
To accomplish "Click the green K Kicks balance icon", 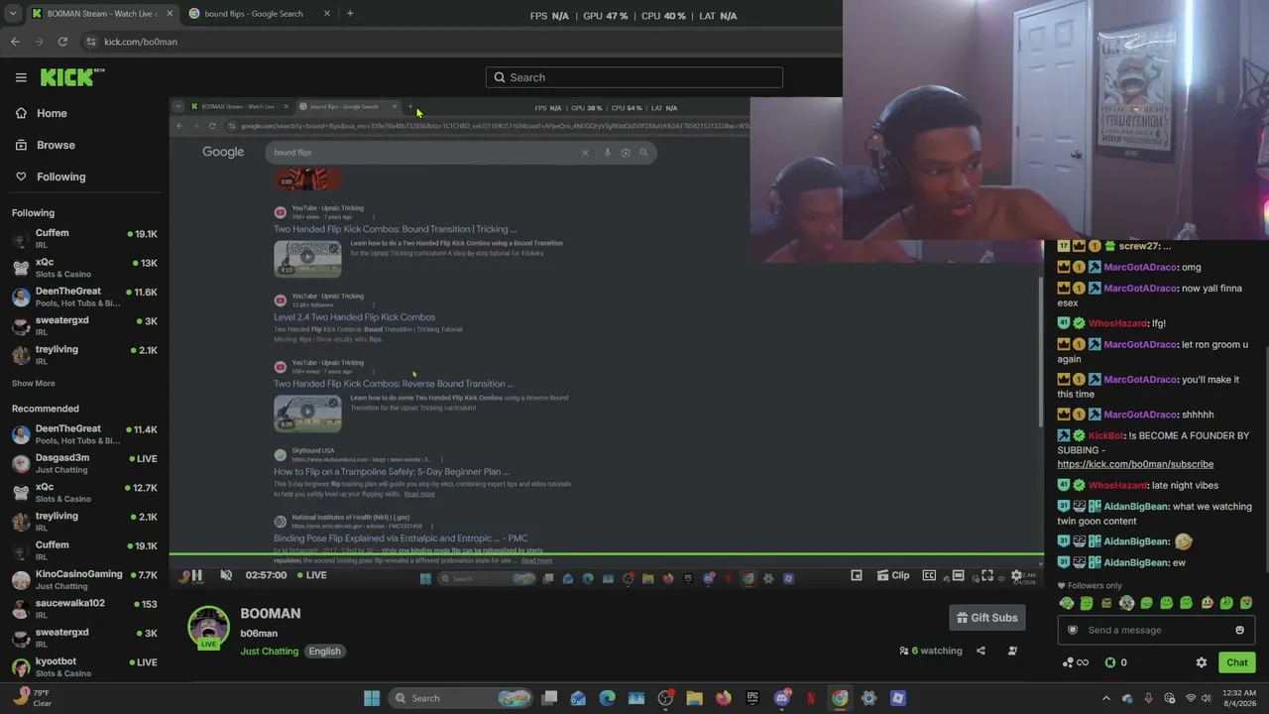I will (x=1110, y=662).
